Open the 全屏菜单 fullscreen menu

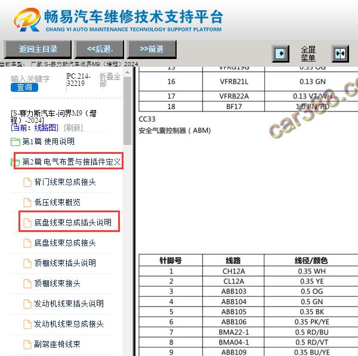[x=308, y=54]
